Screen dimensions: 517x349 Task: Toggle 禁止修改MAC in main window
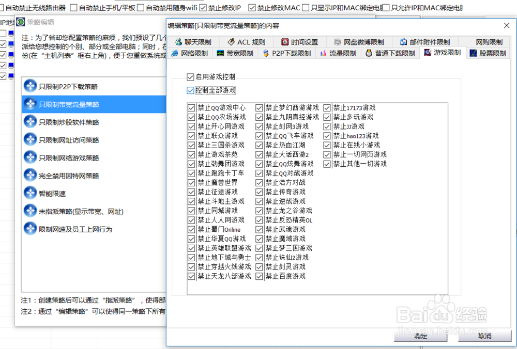(252, 7)
